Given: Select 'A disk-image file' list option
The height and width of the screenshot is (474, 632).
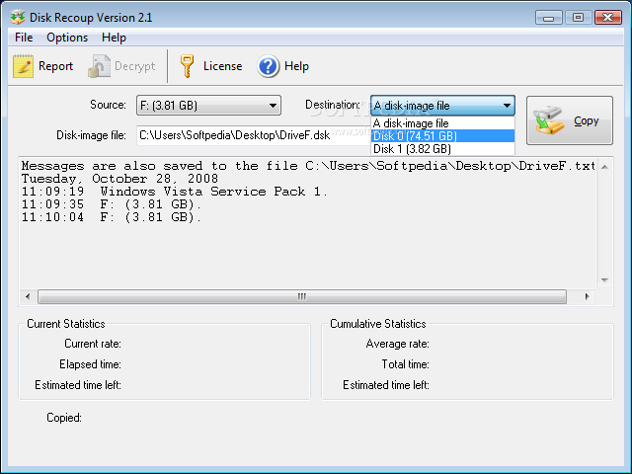Looking at the screenshot, I should [x=442, y=123].
